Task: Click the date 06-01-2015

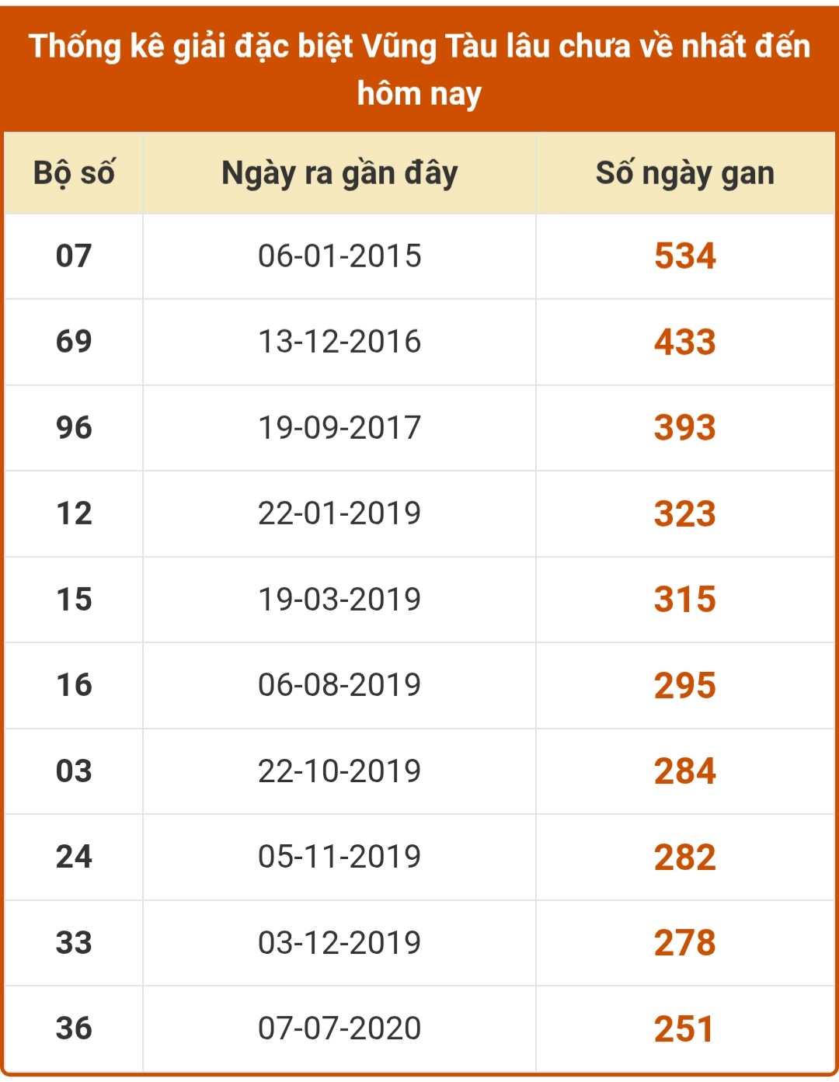Action: pos(339,256)
